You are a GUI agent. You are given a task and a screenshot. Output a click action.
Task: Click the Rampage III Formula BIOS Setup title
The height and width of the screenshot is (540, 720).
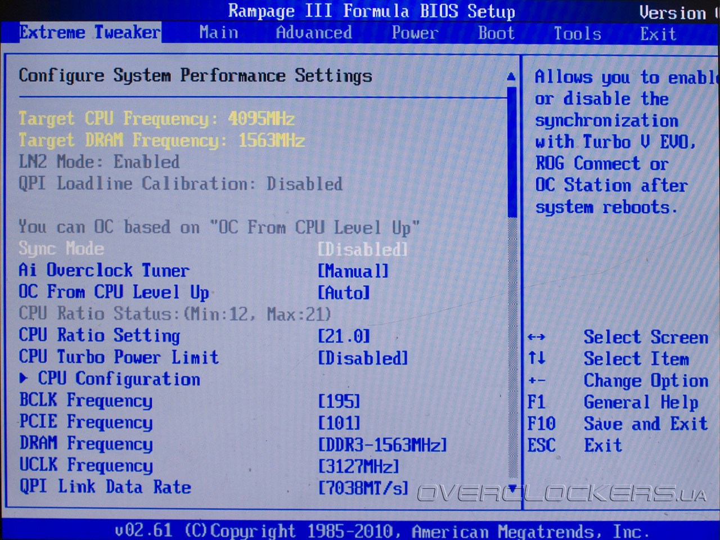click(371, 11)
